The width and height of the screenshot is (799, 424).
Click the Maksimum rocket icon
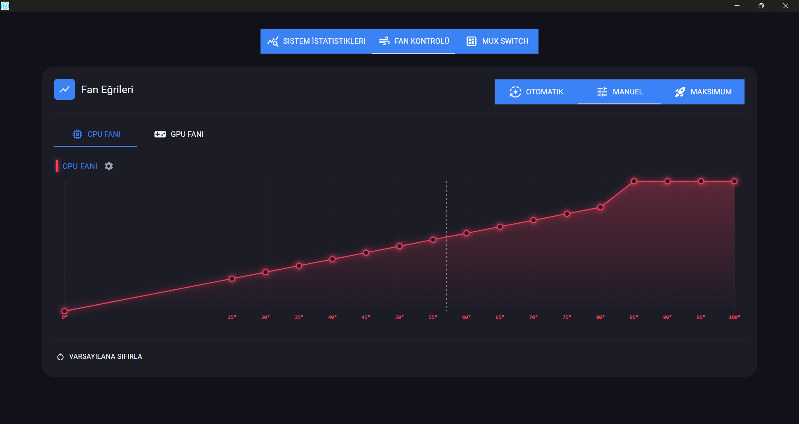(680, 92)
